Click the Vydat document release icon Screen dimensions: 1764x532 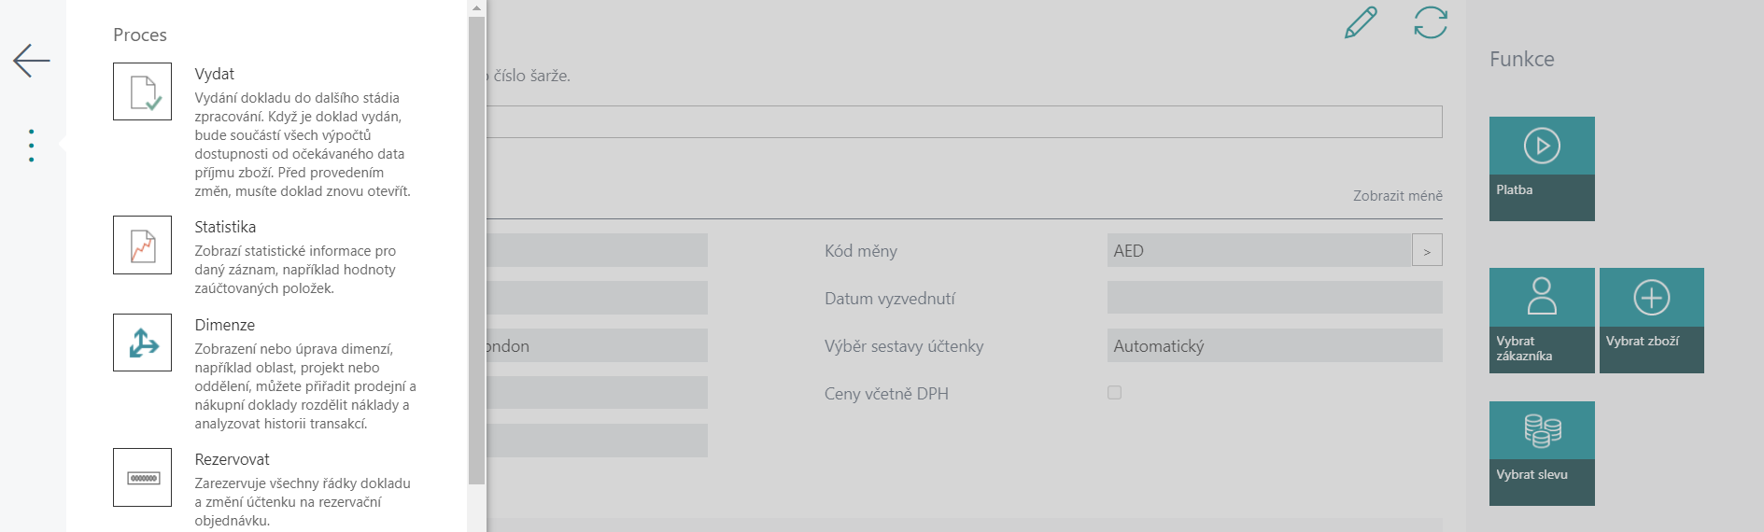(142, 91)
